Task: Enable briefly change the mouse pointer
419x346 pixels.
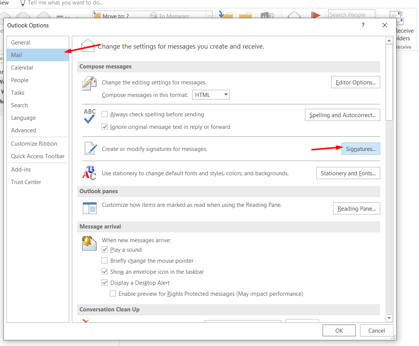Action: [105, 261]
